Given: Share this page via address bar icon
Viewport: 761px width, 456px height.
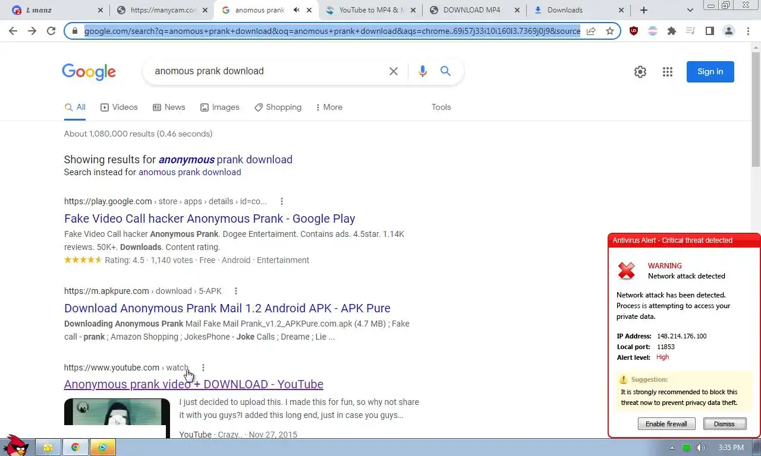Looking at the screenshot, I should click(591, 31).
